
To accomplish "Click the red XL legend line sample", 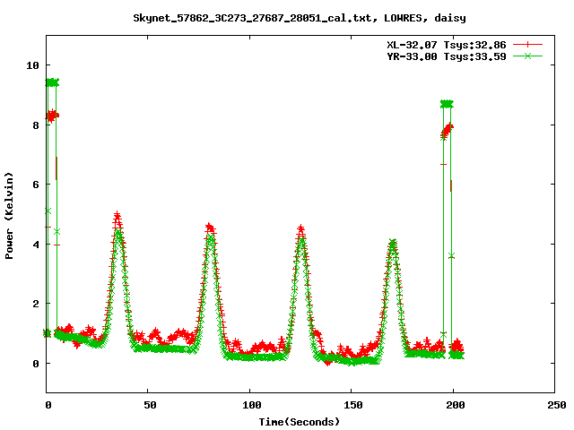I will 527,45.
